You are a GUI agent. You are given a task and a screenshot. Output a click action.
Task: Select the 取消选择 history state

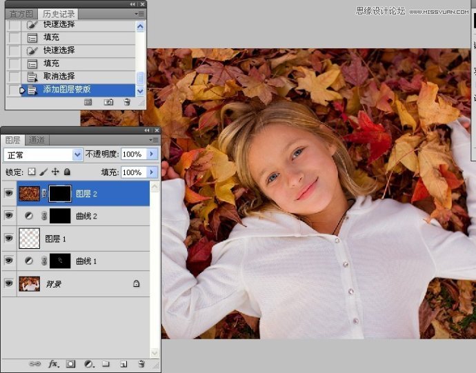click(x=59, y=77)
